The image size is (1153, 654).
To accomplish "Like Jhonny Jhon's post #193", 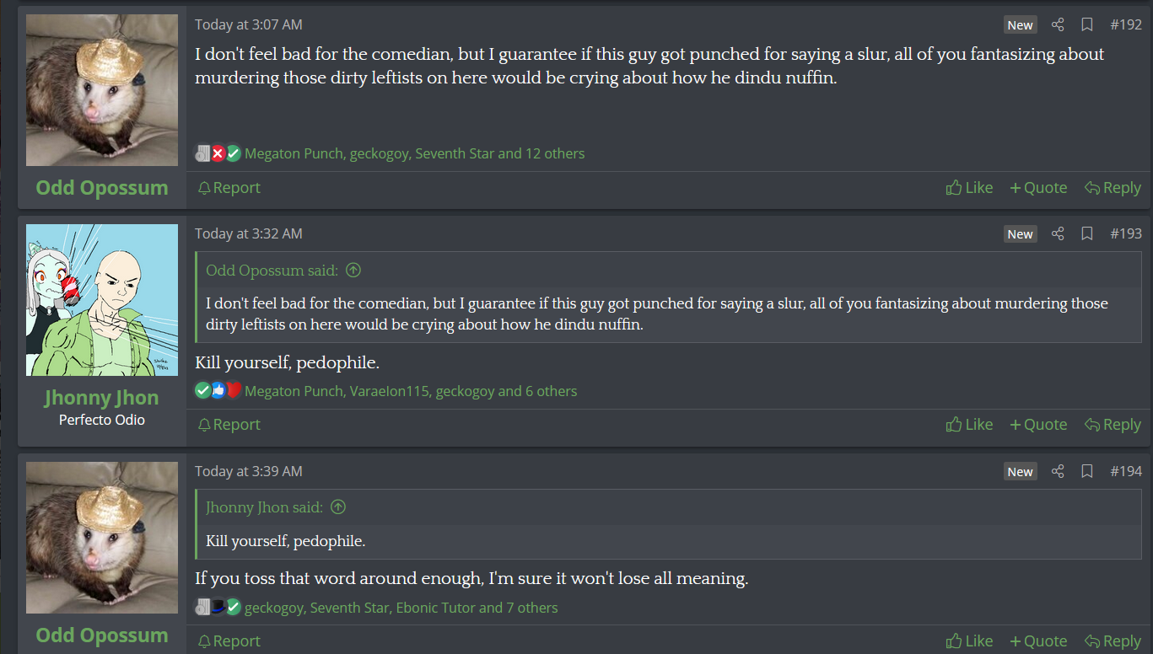I will (969, 425).
